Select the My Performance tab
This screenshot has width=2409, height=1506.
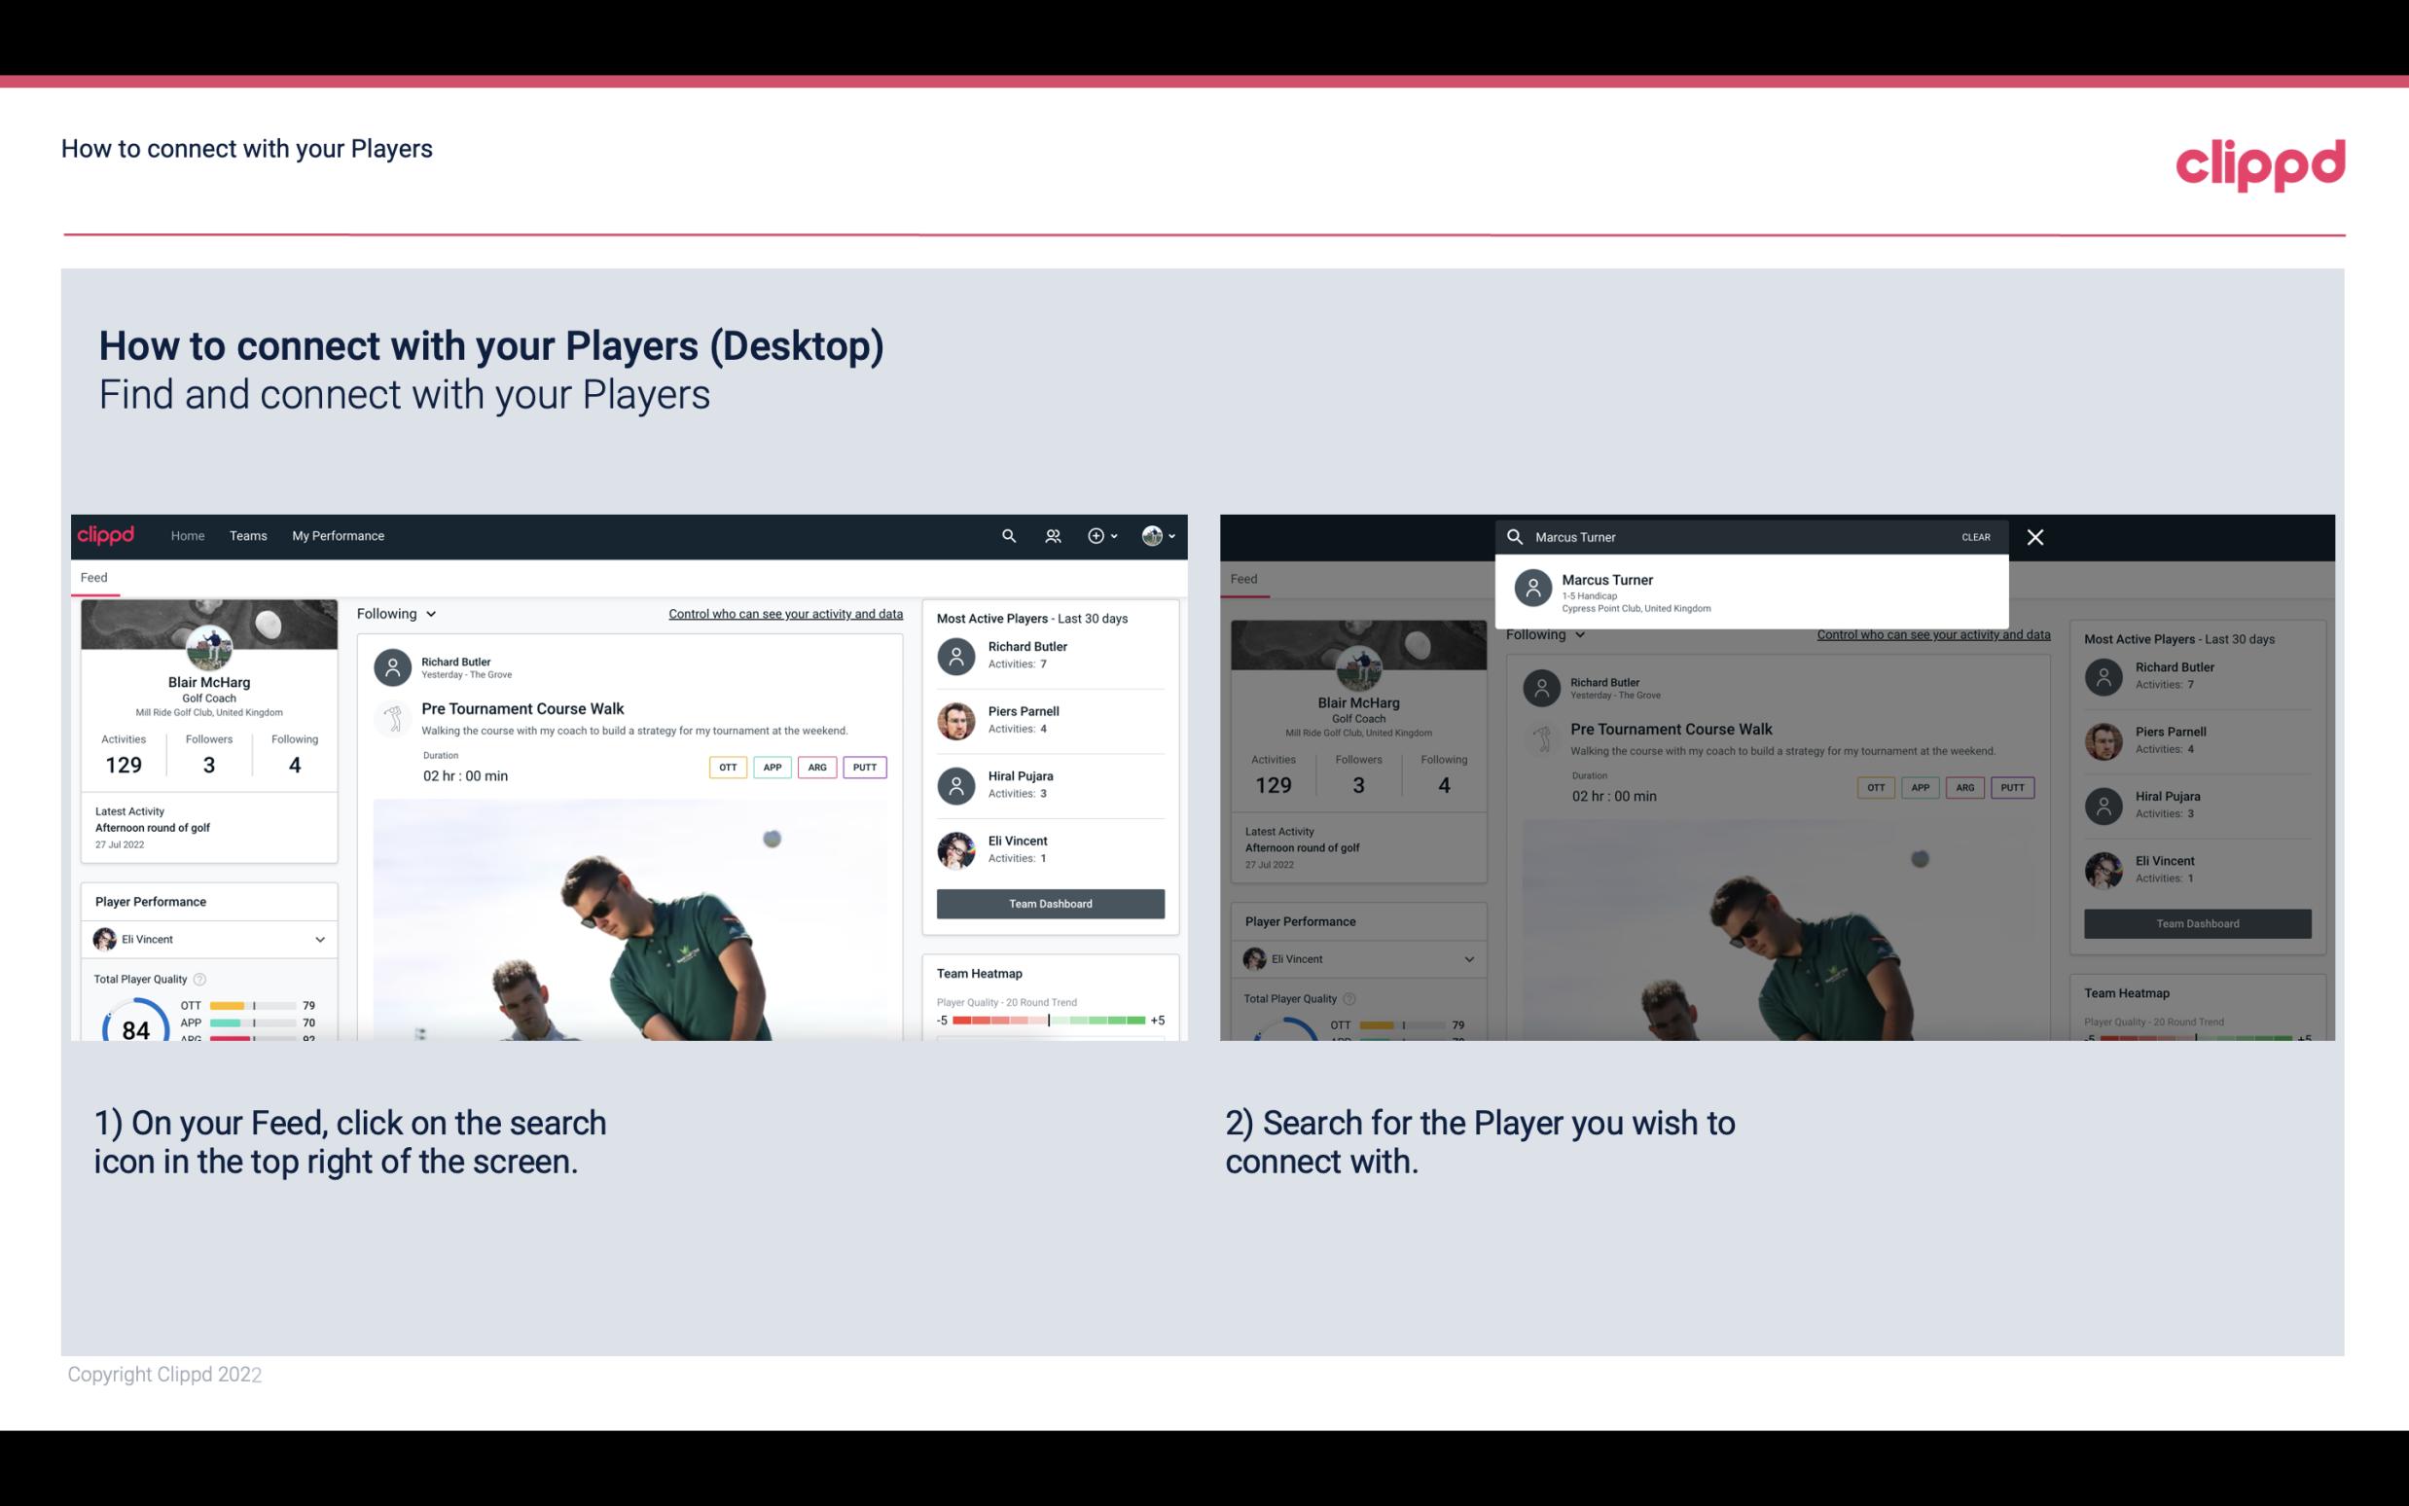tap(337, 534)
